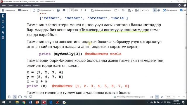
Task: Expand the recognize document dropdown arrow
Action: click(x=132, y=10)
